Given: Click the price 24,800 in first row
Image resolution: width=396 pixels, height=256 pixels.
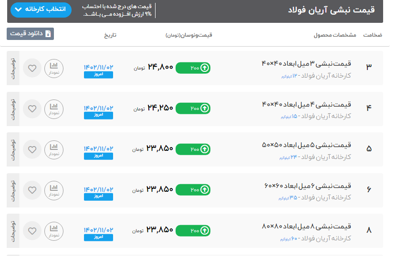Looking at the screenshot, I should pyautogui.click(x=160, y=68).
